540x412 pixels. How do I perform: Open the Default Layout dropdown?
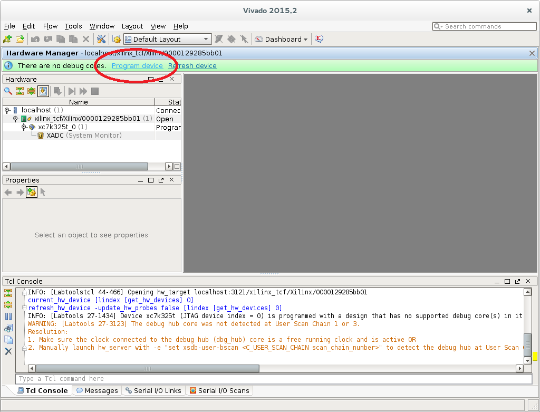(x=167, y=39)
